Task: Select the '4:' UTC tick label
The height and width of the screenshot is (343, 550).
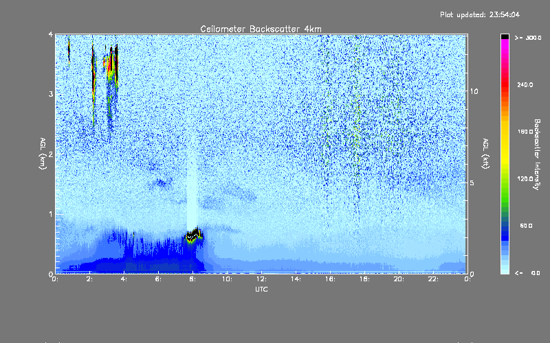Action: [124, 279]
